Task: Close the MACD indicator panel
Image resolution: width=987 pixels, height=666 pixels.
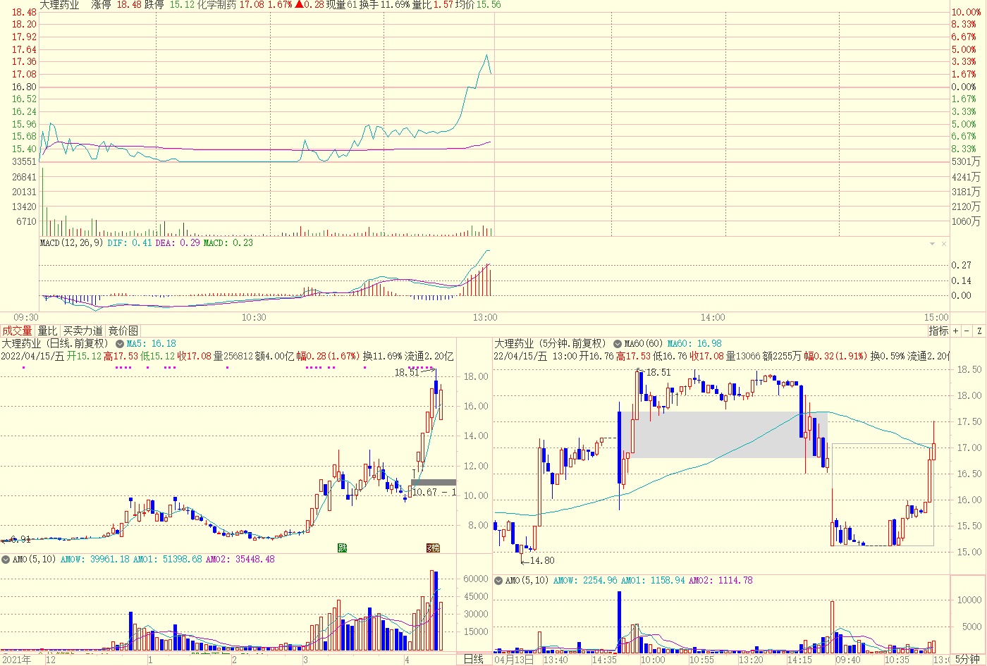Action: (944, 244)
